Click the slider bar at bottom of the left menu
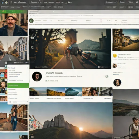The image size is (139, 139). tap(18, 102)
